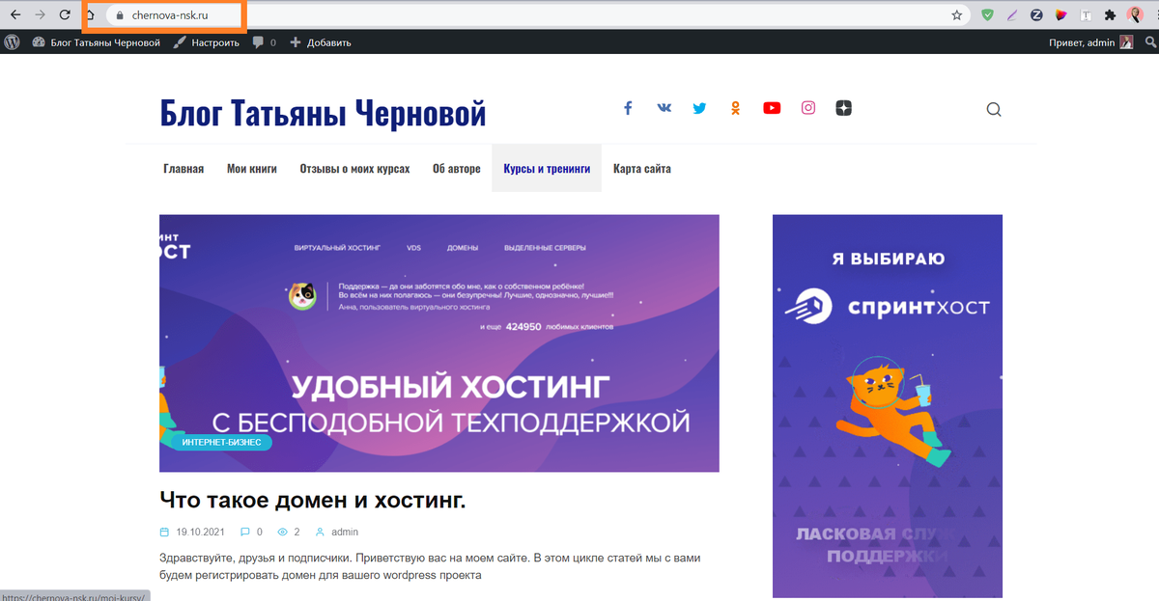This screenshot has height=601, width=1159.
Task: Open the VK social link
Action: click(x=664, y=109)
